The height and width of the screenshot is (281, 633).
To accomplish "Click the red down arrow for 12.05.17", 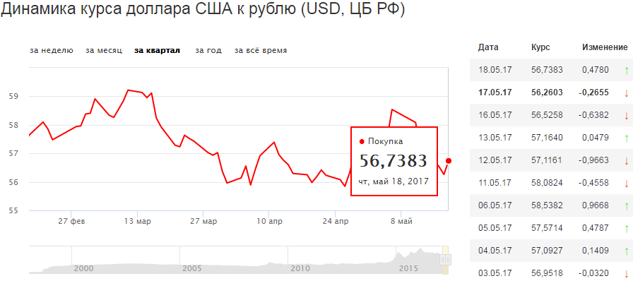I will click(626, 161).
